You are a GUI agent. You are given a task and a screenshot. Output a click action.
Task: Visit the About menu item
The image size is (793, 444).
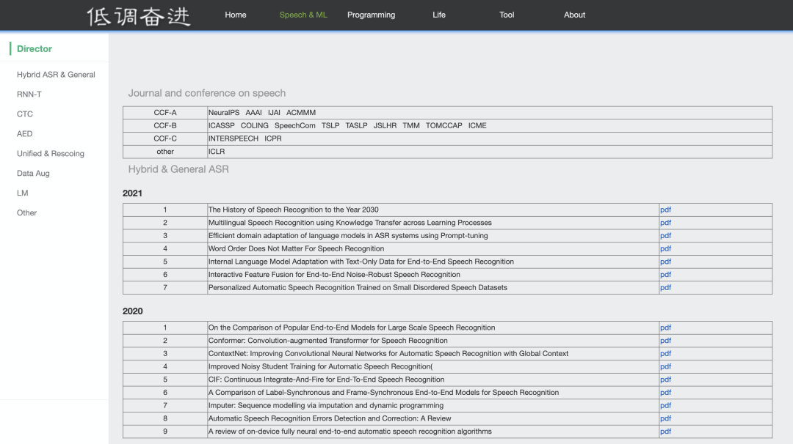tap(574, 15)
